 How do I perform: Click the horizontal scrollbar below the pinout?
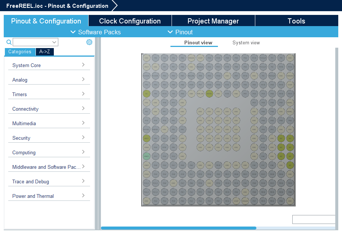(x=179, y=228)
